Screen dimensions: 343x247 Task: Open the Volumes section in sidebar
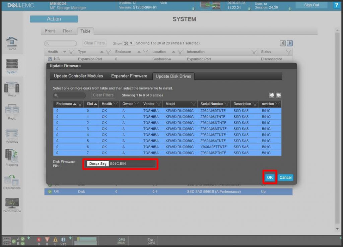(x=12, y=136)
